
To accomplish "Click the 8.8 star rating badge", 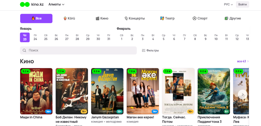I will point(239,71).
